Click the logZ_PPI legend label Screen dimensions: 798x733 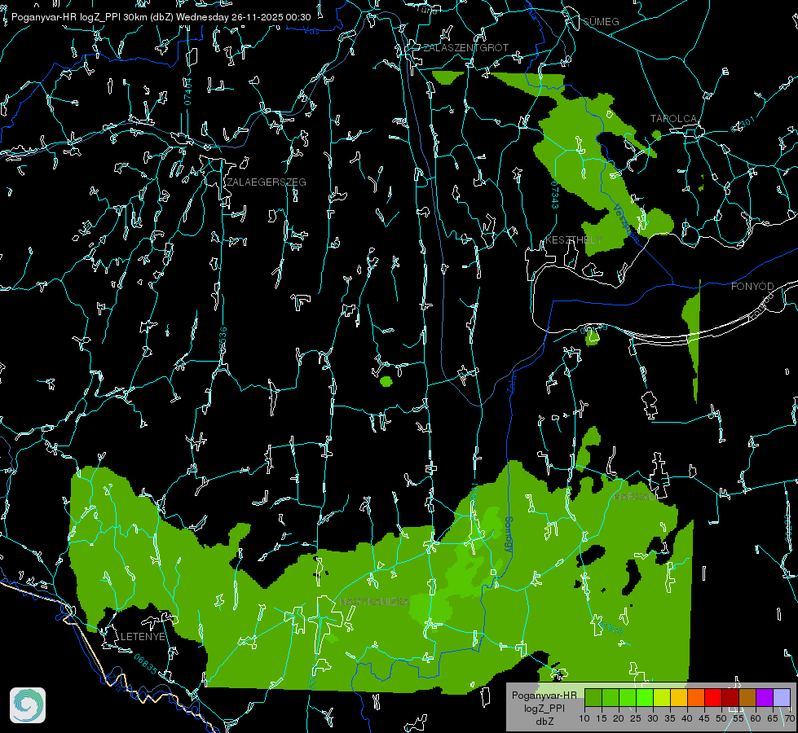click(544, 708)
